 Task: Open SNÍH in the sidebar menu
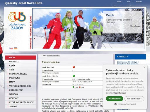(21, 70)
